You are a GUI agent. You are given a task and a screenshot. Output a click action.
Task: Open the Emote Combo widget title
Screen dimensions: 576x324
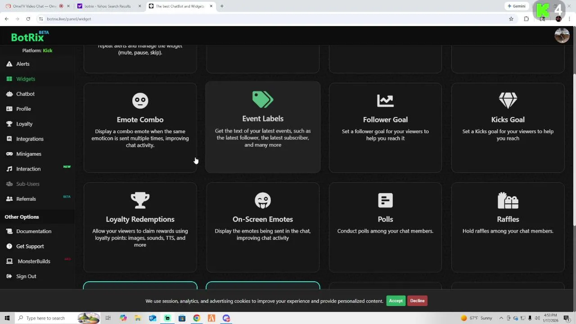pos(140,120)
